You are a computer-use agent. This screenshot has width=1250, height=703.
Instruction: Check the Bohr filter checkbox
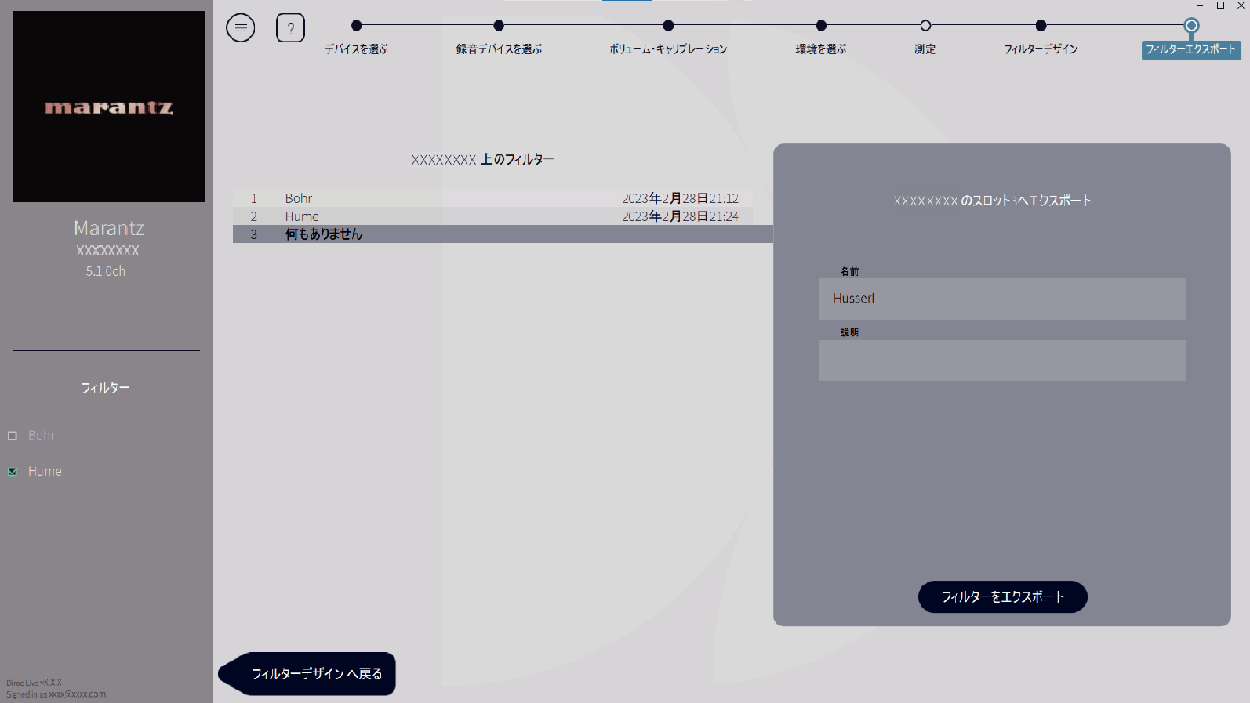(13, 436)
